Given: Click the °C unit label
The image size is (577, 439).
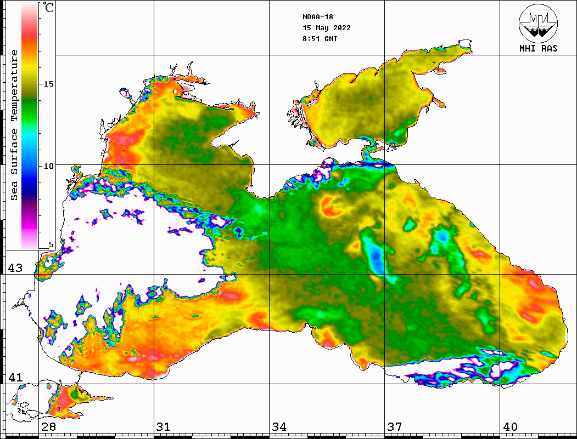Looking at the screenshot, I should coord(48,7).
